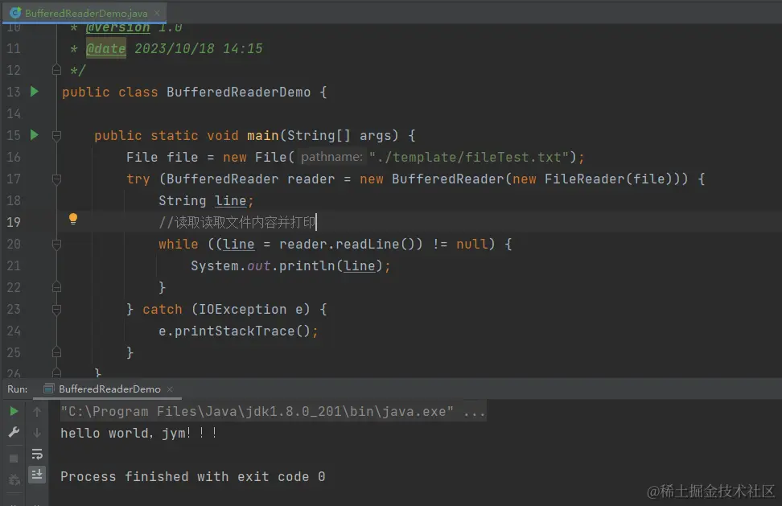The height and width of the screenshot is (506, 782).
Task: Click the yellow lightbulb quick-fix icon
Action: (x=73, y=219)
